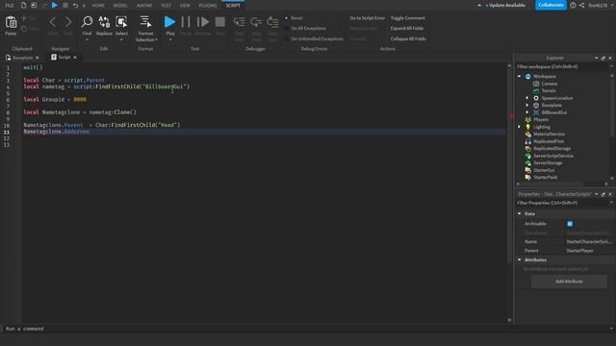The width and height of the screenshot is (616, 346).
Task: Switch to the AVATAR ribbon tab
Action: [x=144, y=6]
